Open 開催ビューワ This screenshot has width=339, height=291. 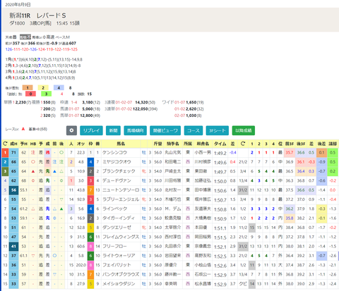(165, 130)
